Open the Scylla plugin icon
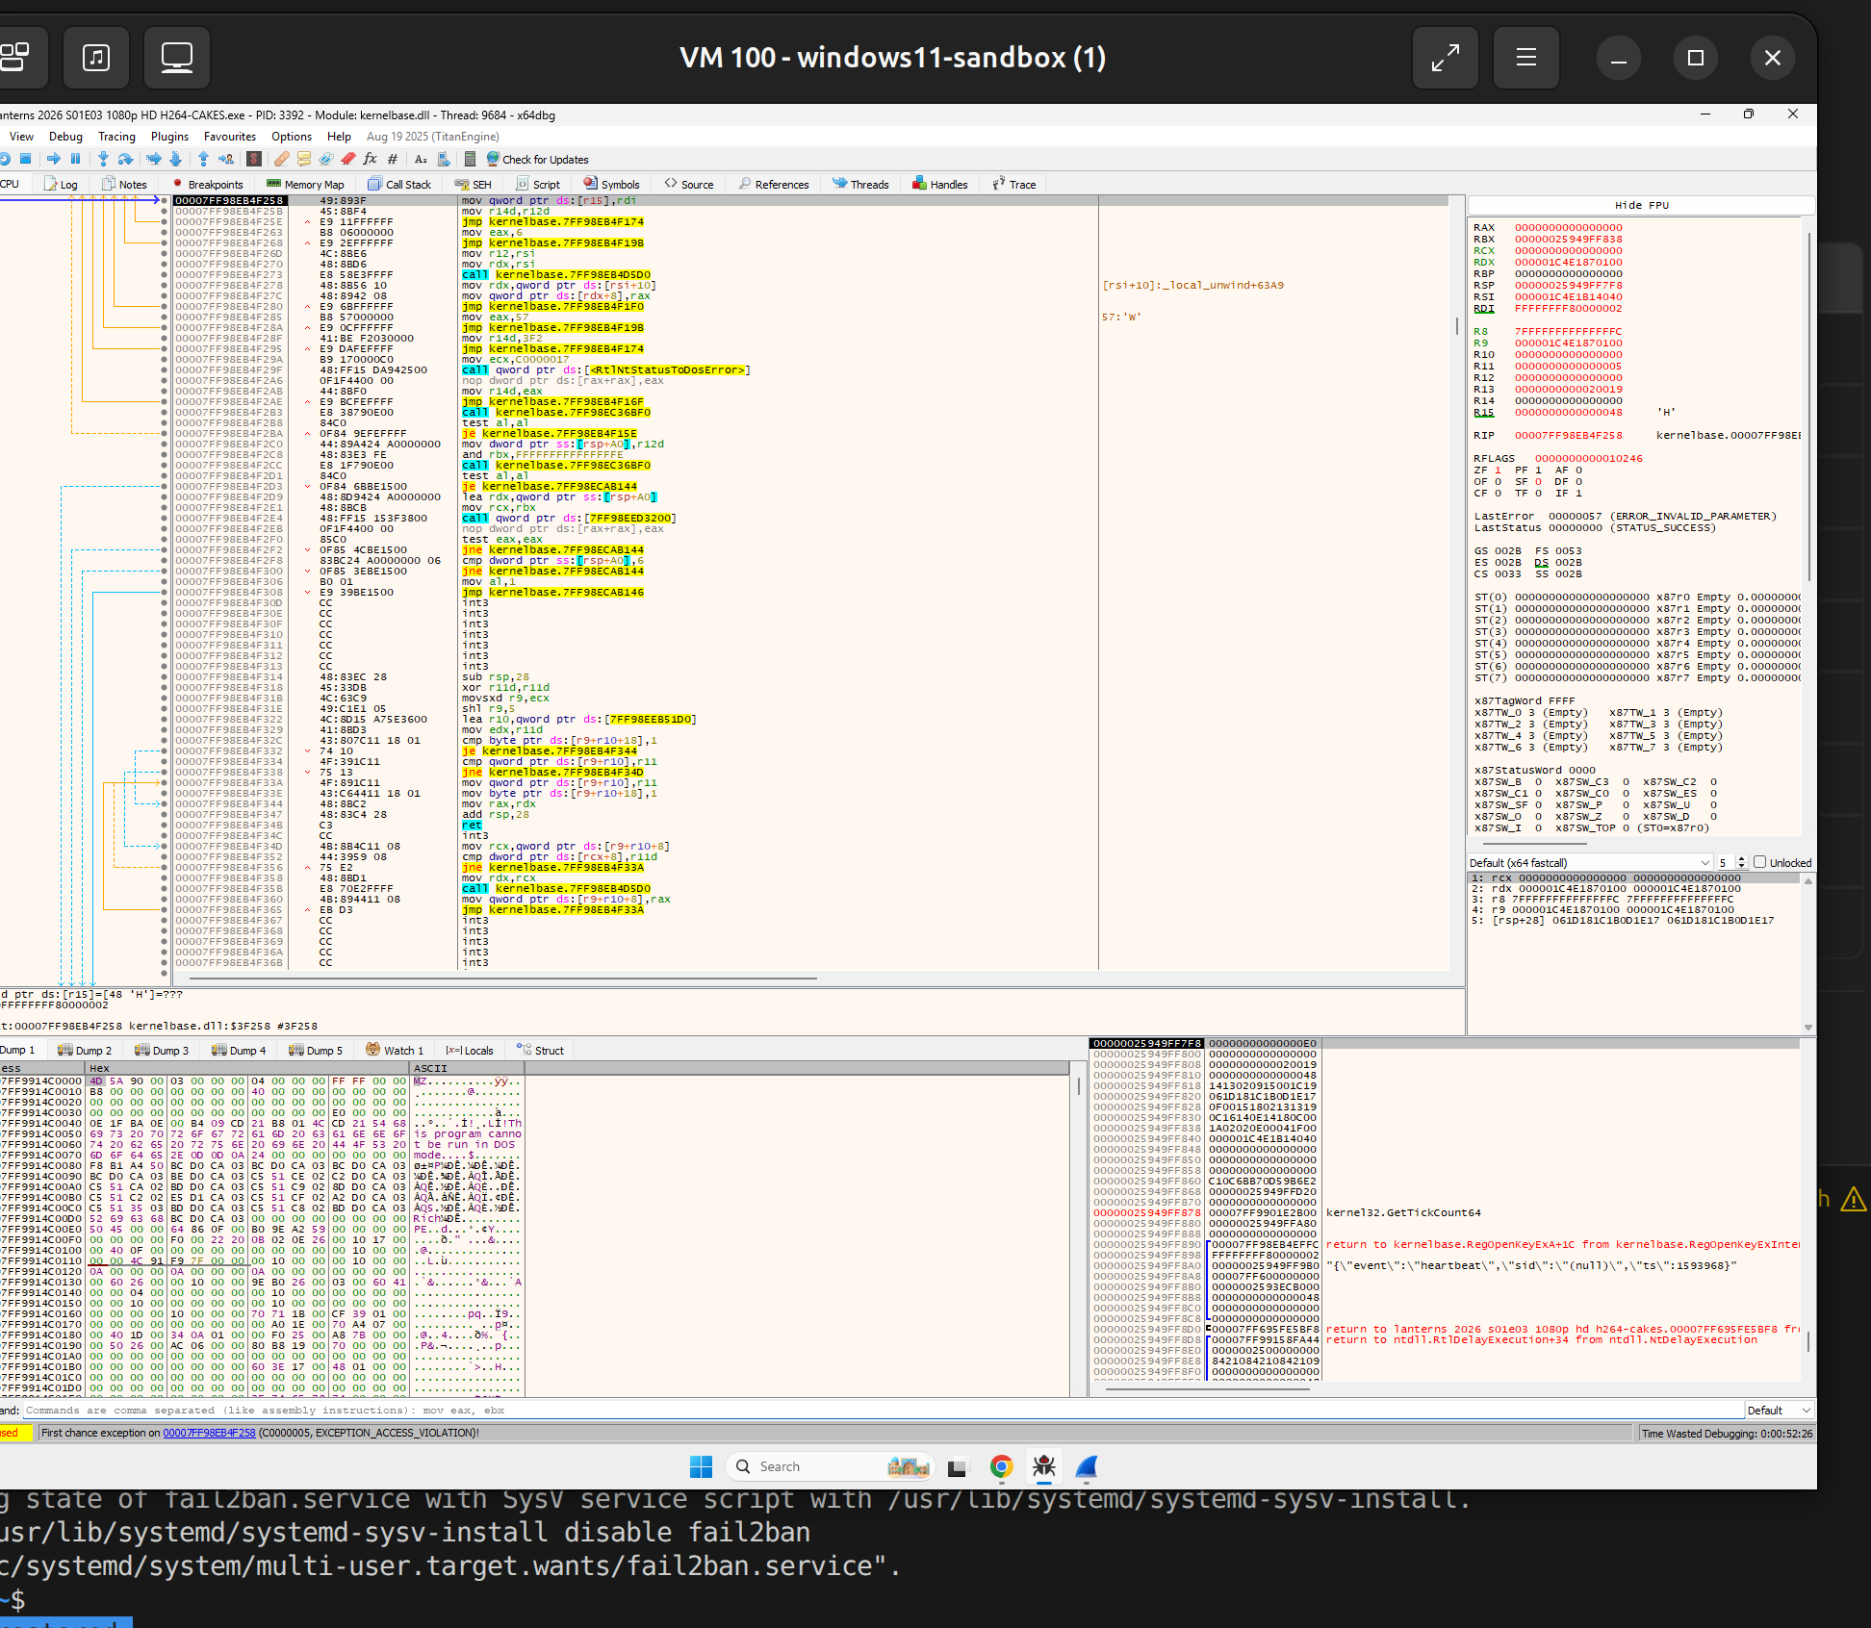The image size is (1871, 1628). [x=254, y=159]
